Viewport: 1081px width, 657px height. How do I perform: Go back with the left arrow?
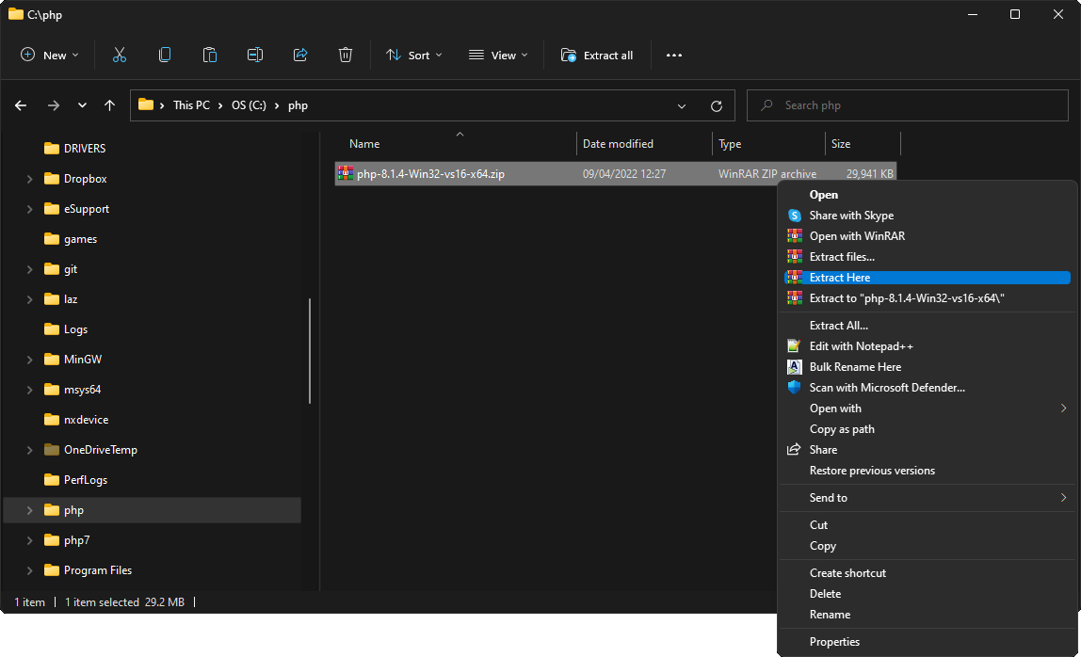pyautogui.click(x=21, y=105)
